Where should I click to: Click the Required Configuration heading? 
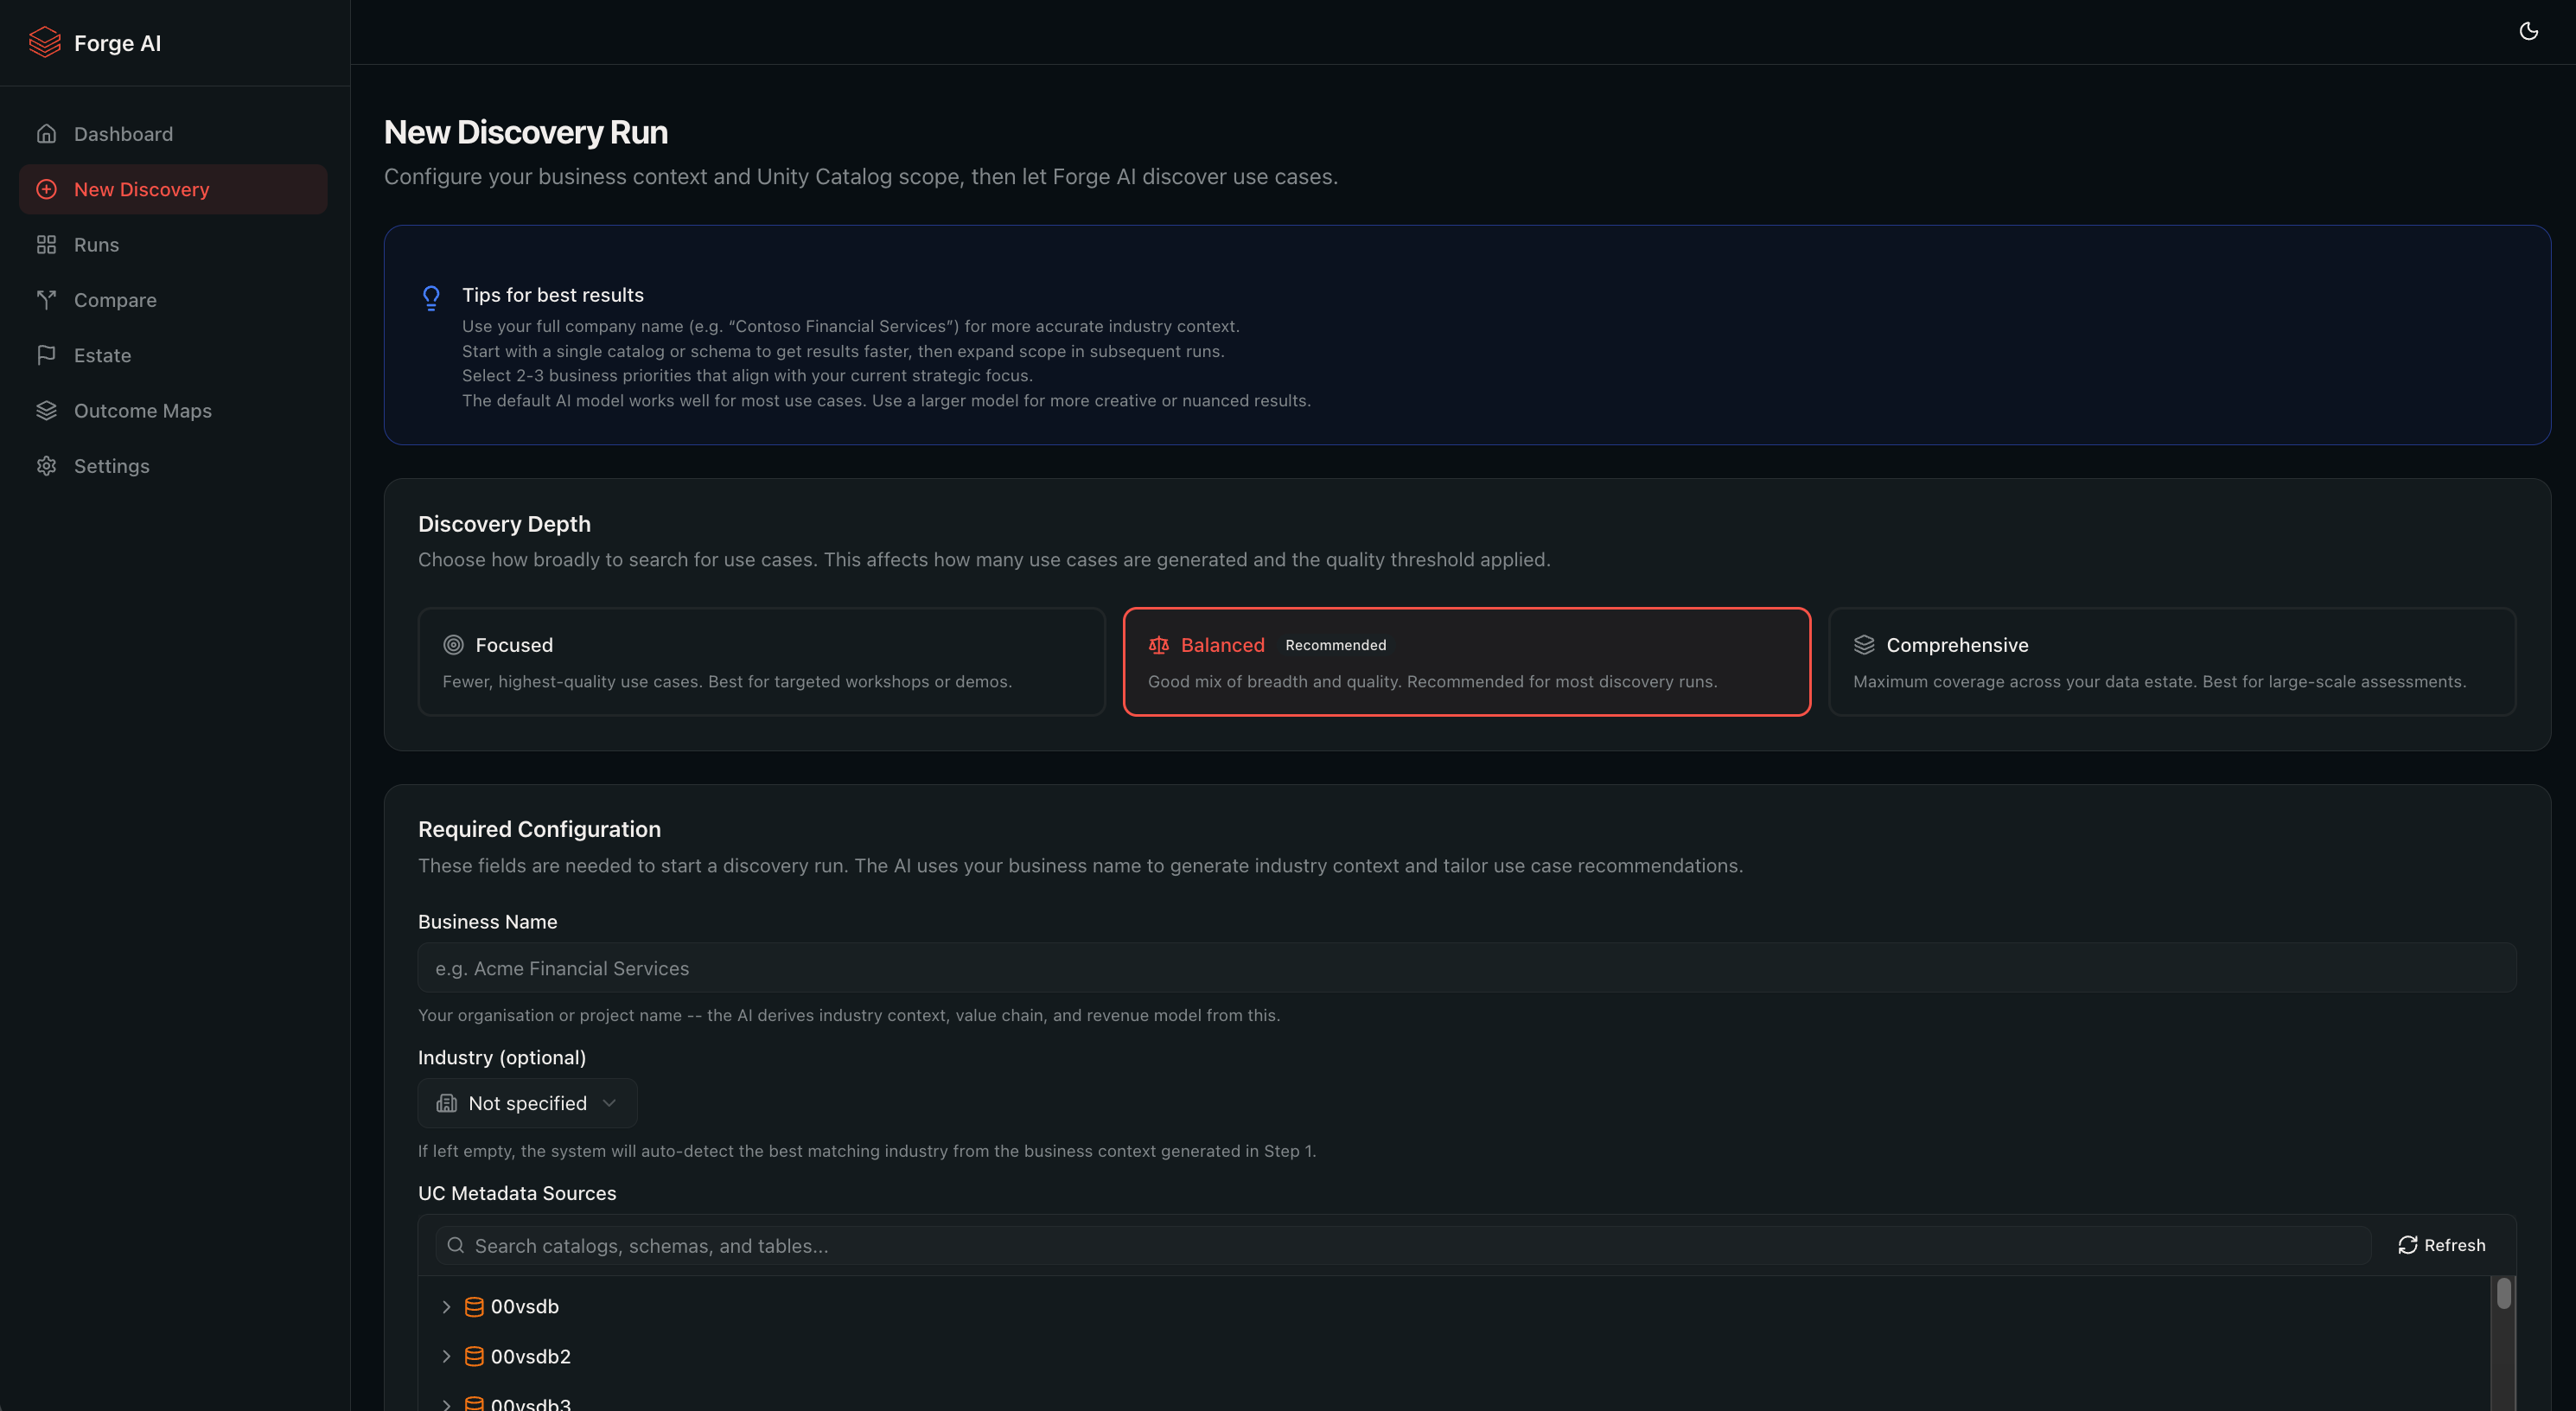(539, 829)
